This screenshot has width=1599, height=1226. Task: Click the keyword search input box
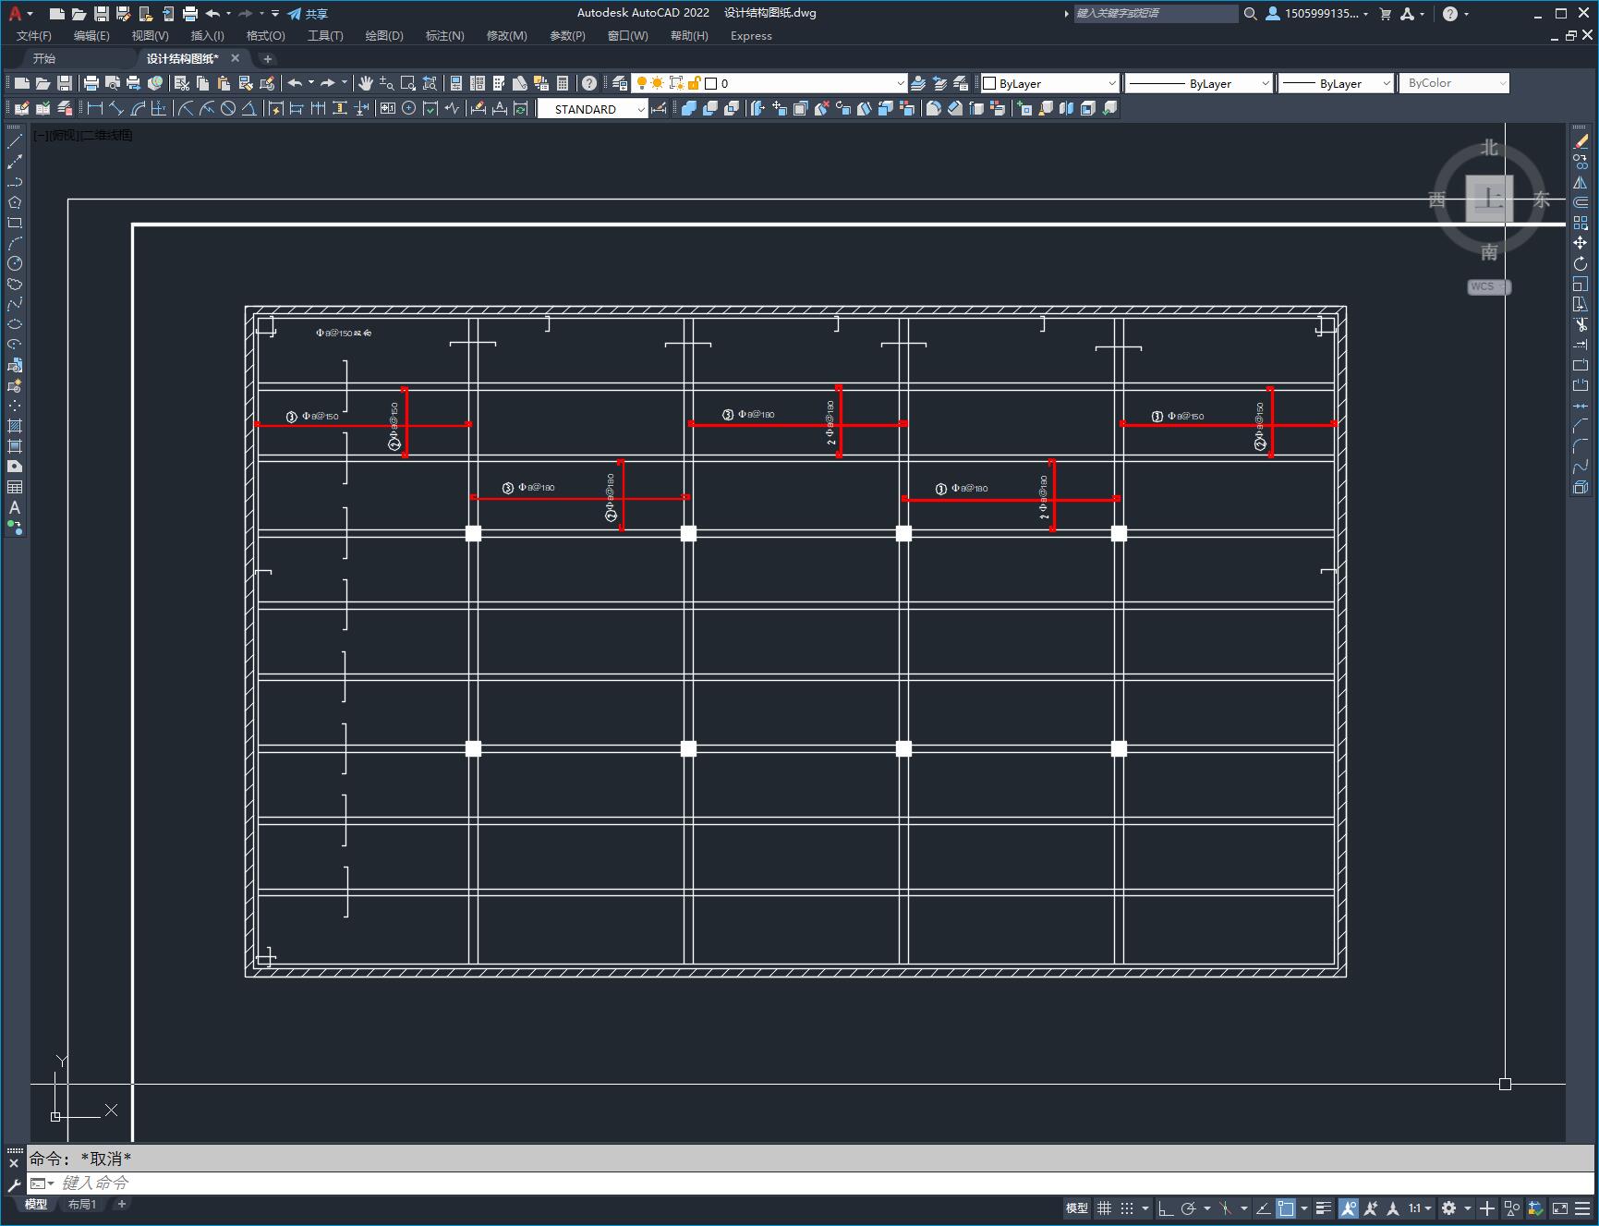point(1156,14)
